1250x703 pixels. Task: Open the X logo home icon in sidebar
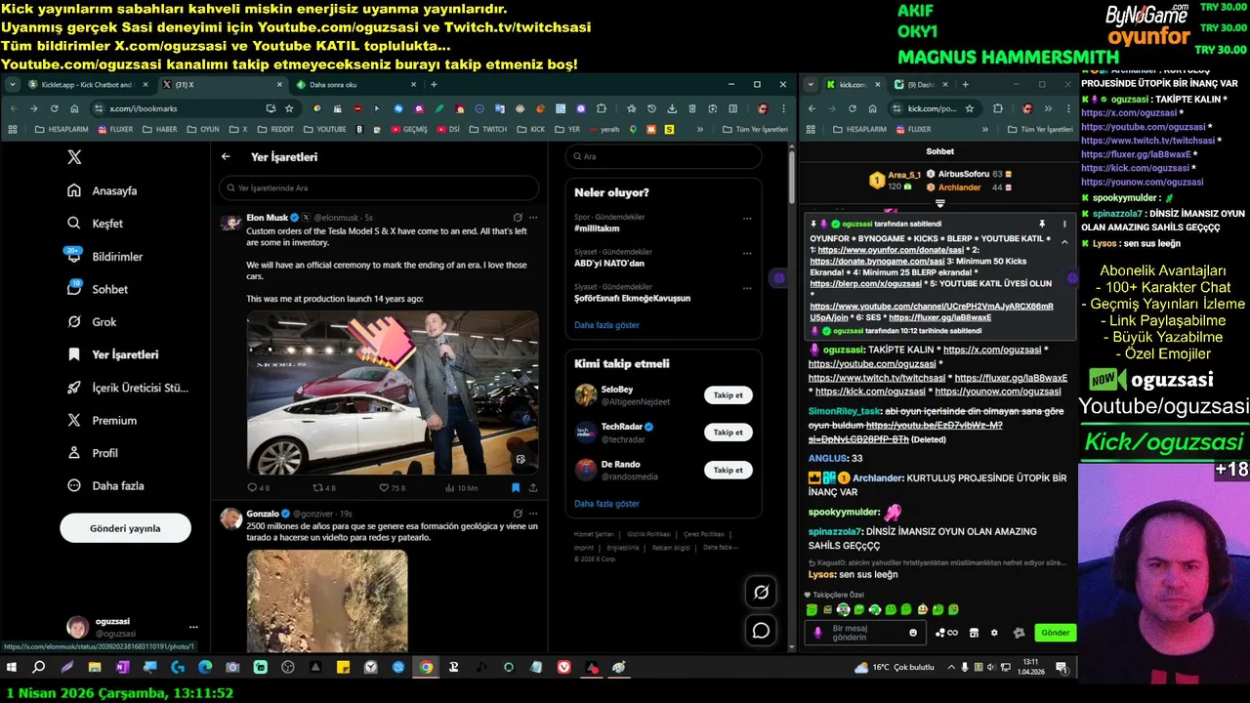(74, 157)
